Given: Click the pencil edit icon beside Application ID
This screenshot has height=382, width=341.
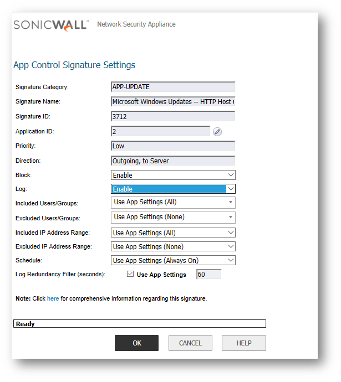Looking at the screenshot, I should [x=217, y=132].
